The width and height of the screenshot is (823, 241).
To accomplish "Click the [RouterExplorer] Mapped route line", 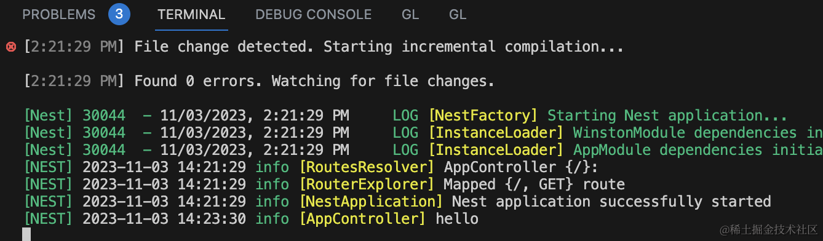I will pos(324,184).
